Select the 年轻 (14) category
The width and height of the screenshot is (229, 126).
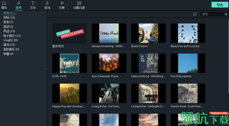pos(9,17)
